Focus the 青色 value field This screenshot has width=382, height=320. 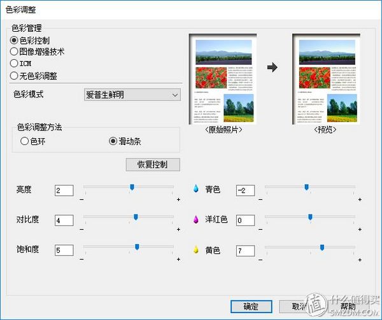click(246, 190)
